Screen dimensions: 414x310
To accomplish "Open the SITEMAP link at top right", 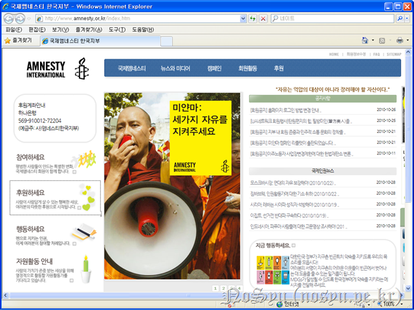I will click(x=394, y=54).
